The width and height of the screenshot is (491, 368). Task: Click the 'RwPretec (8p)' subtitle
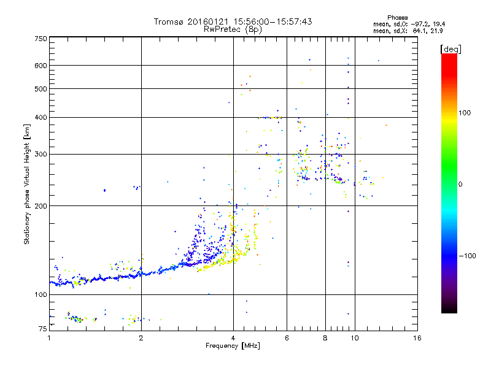click(233, 29)
